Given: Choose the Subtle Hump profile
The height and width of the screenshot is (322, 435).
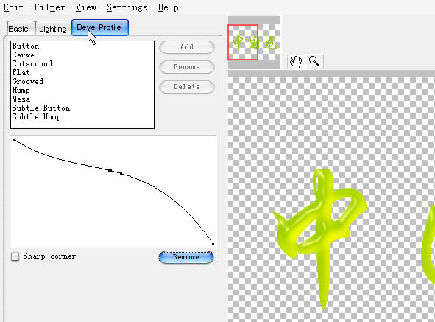Looking at the screenshot, I should coord(36,117).
